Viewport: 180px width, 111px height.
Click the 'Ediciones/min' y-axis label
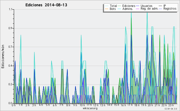point(3,56)
